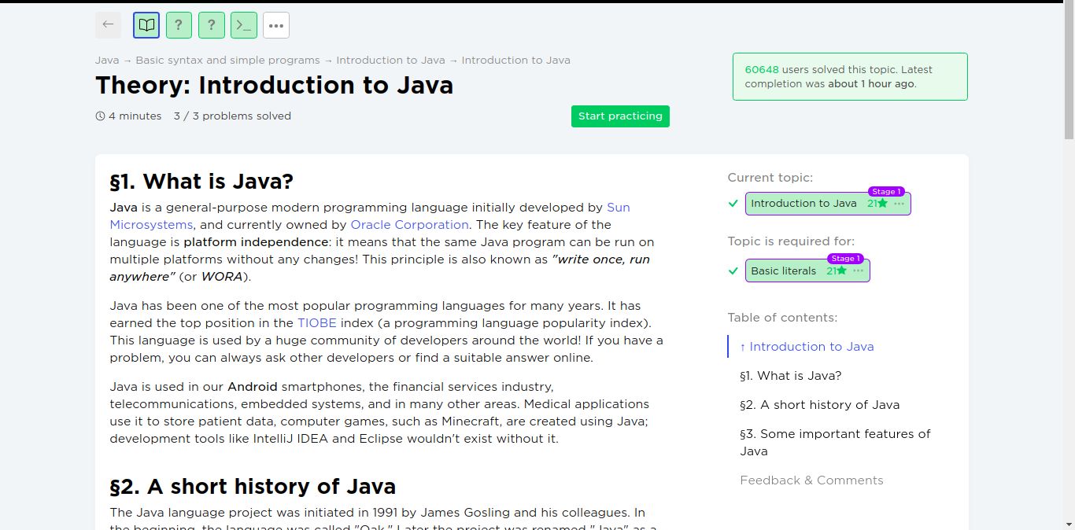Click the star on Introduction to Java chip

(x=882, y=204)
